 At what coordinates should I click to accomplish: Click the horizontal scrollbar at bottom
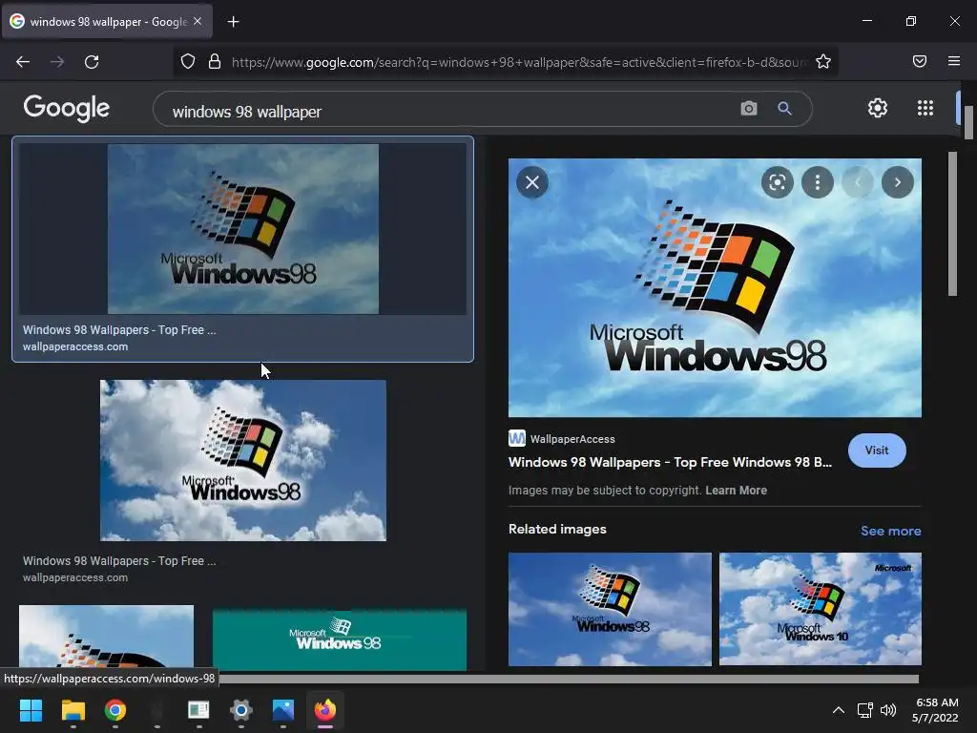pos(569,679)
